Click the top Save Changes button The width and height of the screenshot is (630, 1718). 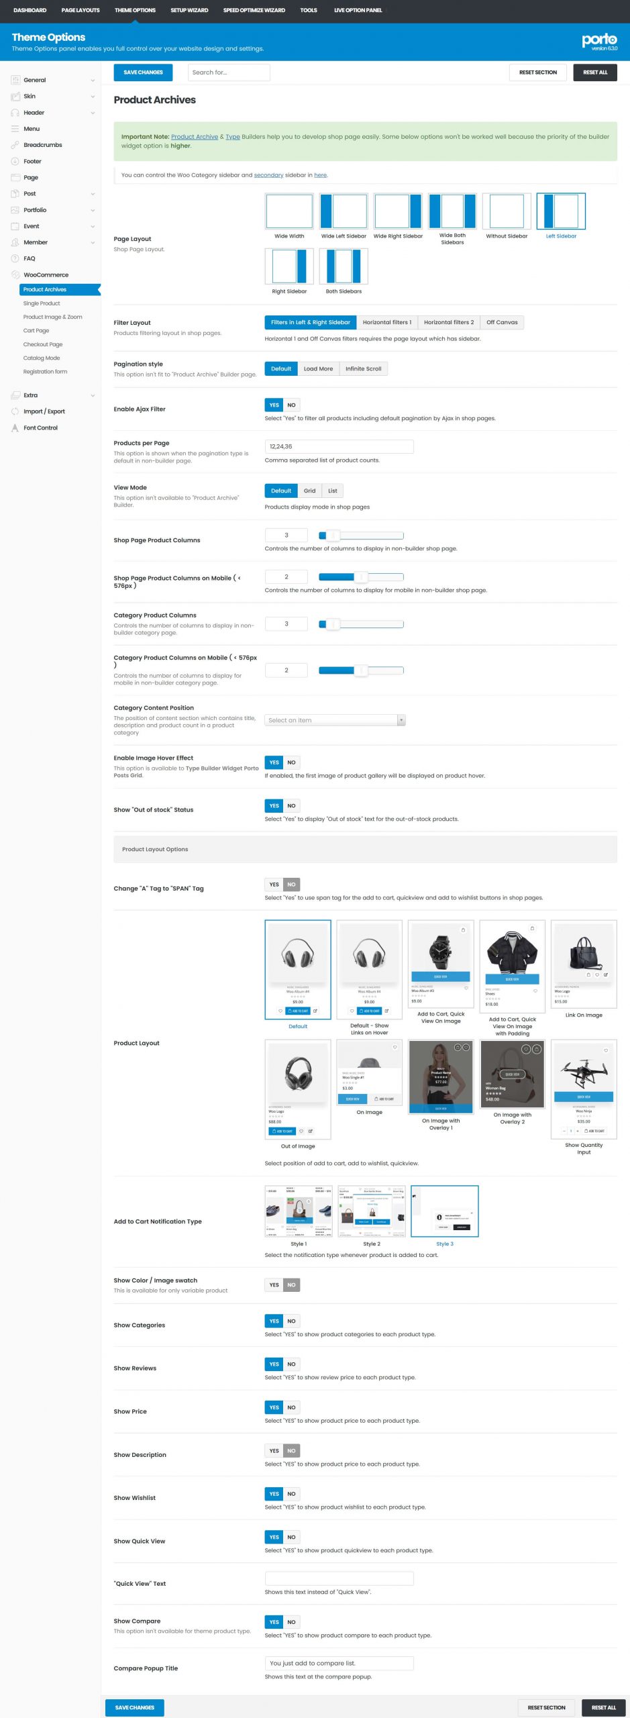[143, 72]
